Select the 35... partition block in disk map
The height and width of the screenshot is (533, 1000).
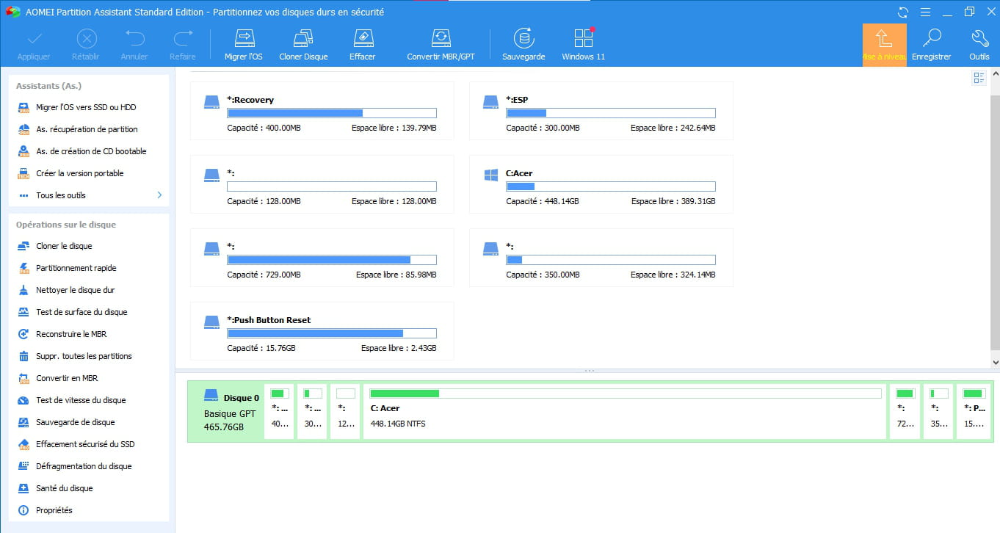[938, 411]
